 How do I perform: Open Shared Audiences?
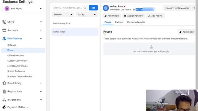(x=16, y=71)
